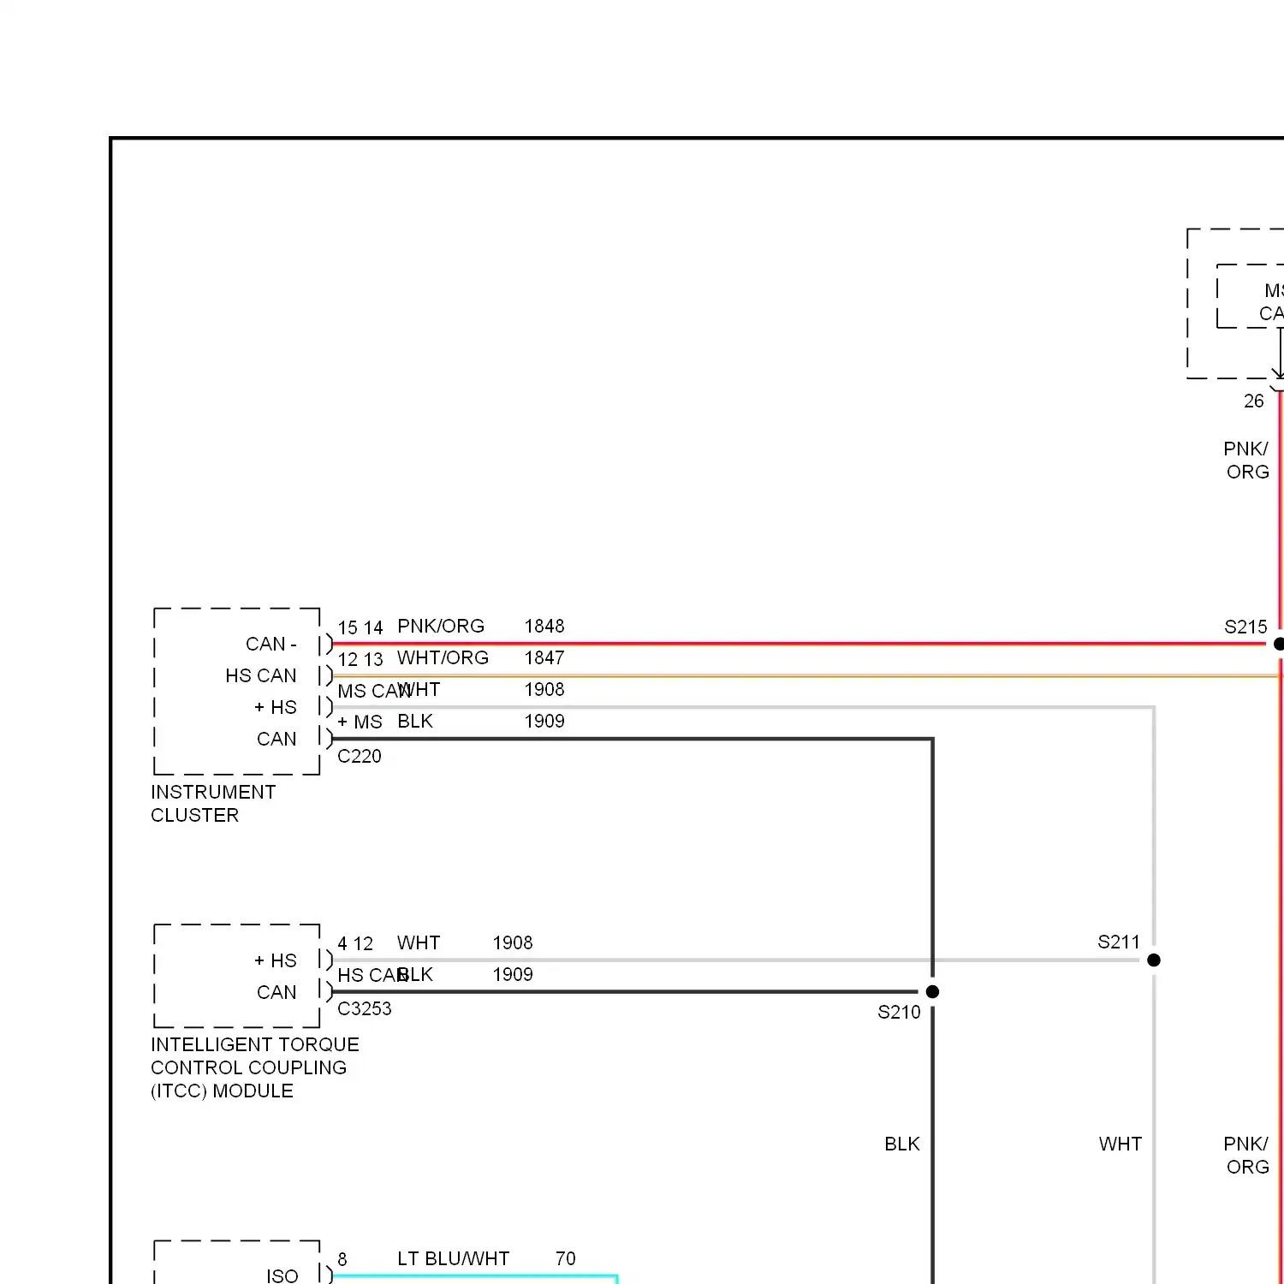Click the S210 splice dot
This screenshot has width=1284, height=1284.
(933, 991)
